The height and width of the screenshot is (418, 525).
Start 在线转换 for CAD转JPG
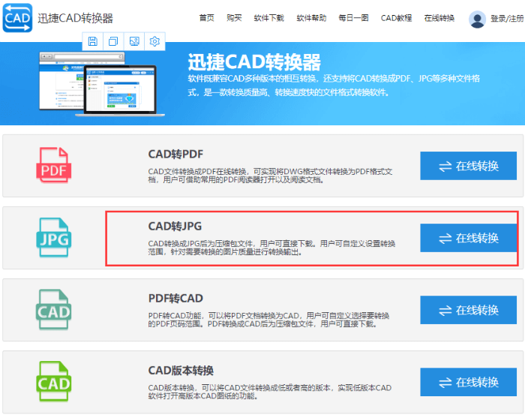coord(469,238)
